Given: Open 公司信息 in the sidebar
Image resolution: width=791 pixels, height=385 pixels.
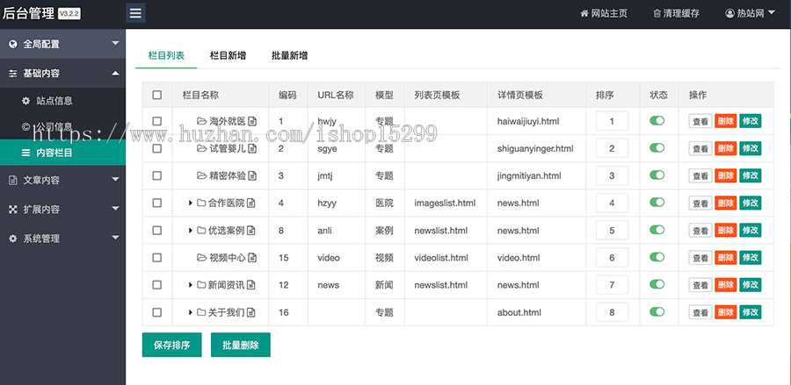Looking at the screenshot, I should click(62, 126).
